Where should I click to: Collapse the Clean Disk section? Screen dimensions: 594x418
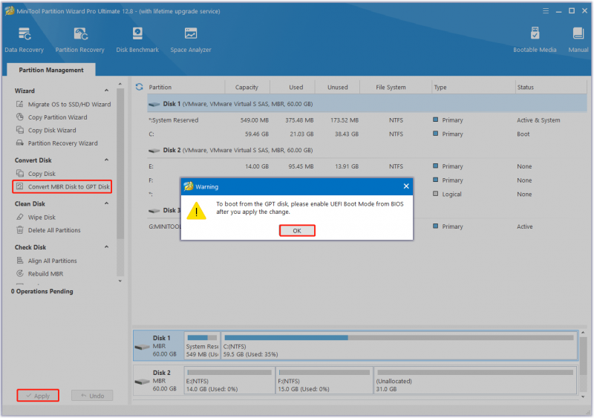coord(106,203)
